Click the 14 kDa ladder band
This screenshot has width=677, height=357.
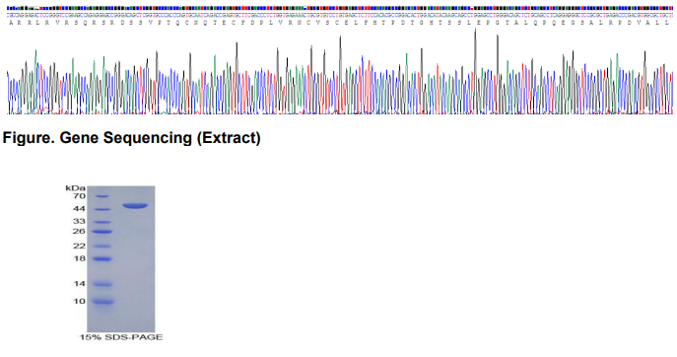click(102, 284)
